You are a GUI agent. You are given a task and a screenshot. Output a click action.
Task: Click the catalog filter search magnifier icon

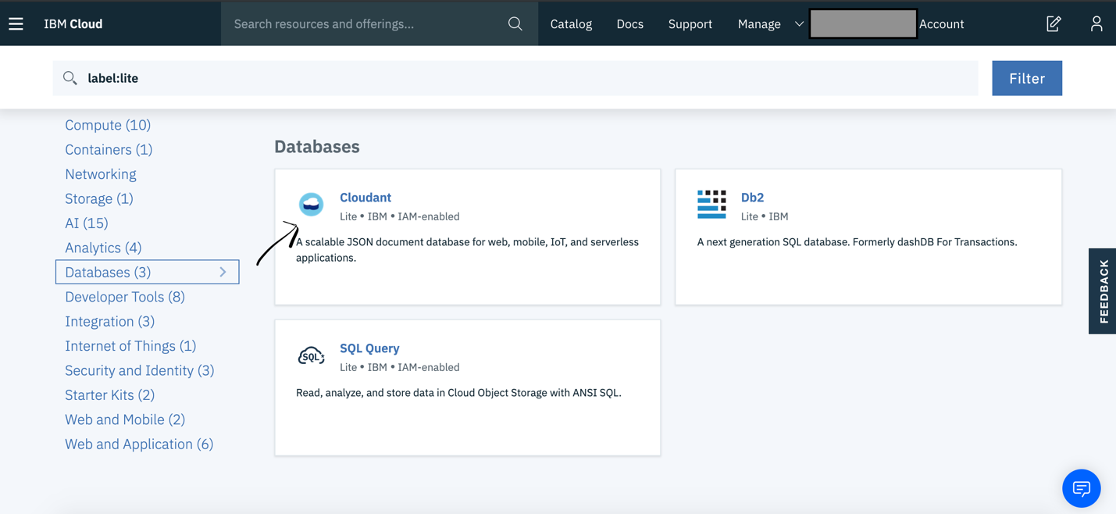(70, 78)
